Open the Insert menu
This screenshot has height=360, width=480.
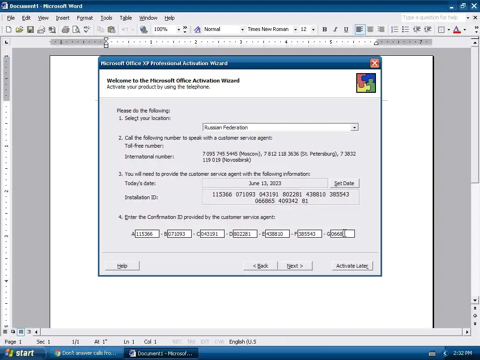[62, 18]
